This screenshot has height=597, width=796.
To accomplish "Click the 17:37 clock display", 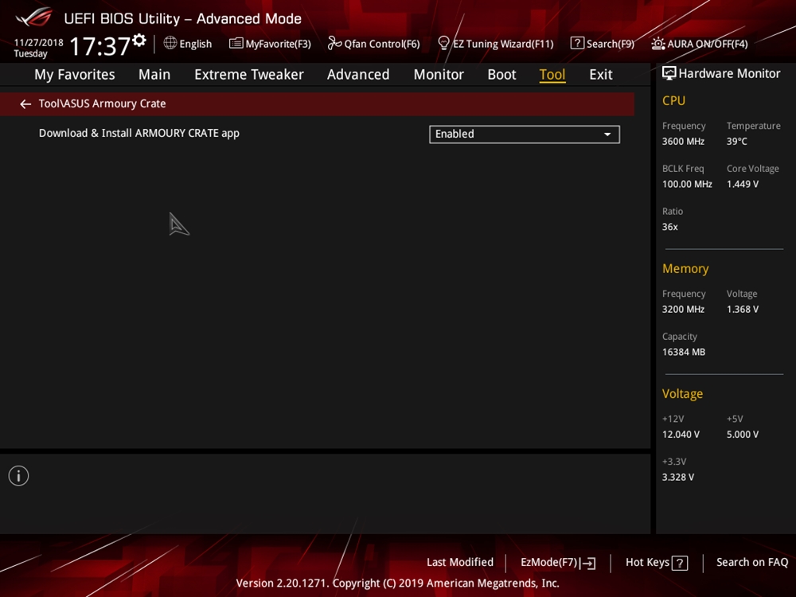I will (x=99, y=46).
